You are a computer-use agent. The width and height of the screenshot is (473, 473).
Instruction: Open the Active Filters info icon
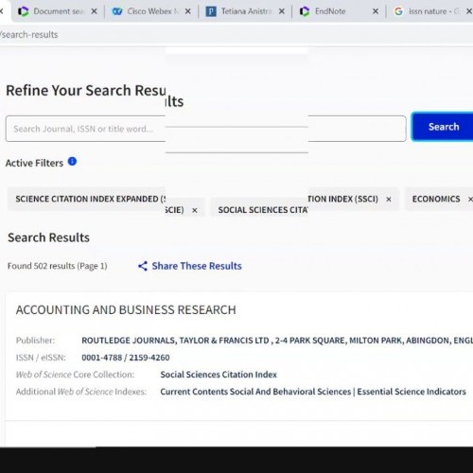[x=72, y=162]
